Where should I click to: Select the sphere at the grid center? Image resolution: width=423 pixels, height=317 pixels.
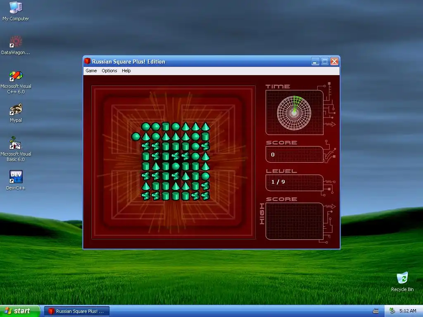point(176,166)
